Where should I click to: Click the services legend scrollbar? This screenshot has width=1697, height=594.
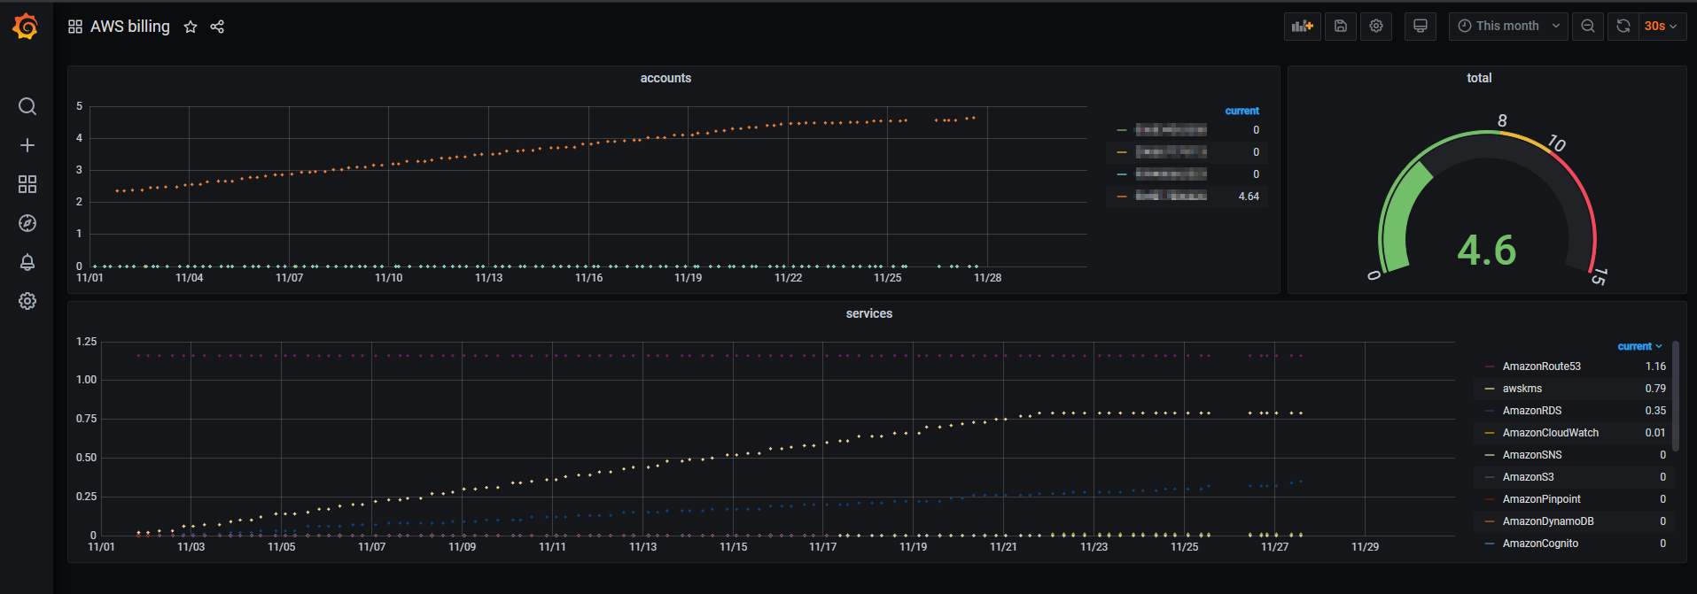[x=1676, y=397]
